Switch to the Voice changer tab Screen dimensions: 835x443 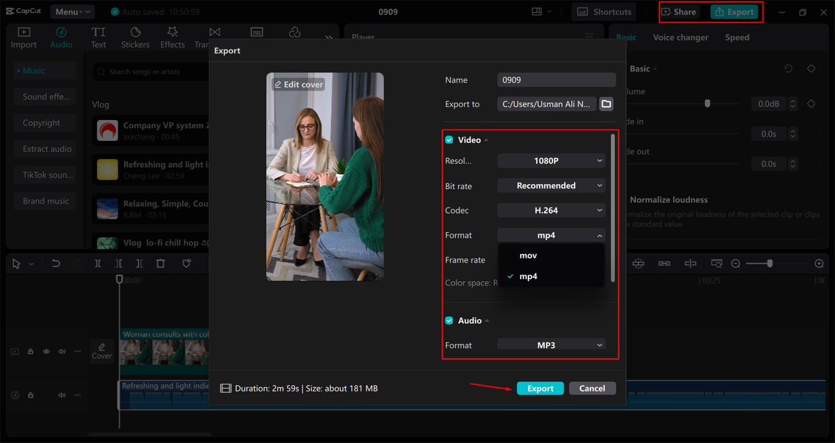point(680,37)
